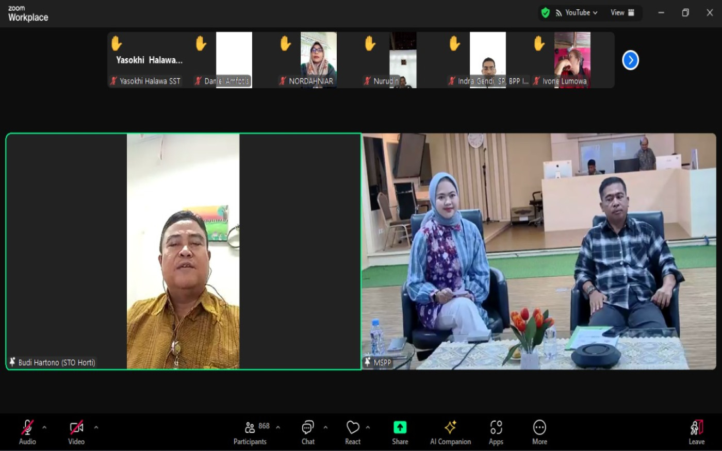Turn on camera with Video button

(x=76, y=431)
